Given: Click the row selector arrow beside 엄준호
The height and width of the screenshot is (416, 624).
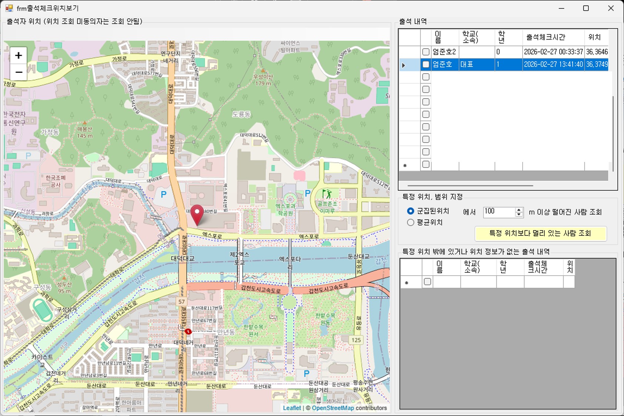Looking at the screenshot, I should [403, 65].
